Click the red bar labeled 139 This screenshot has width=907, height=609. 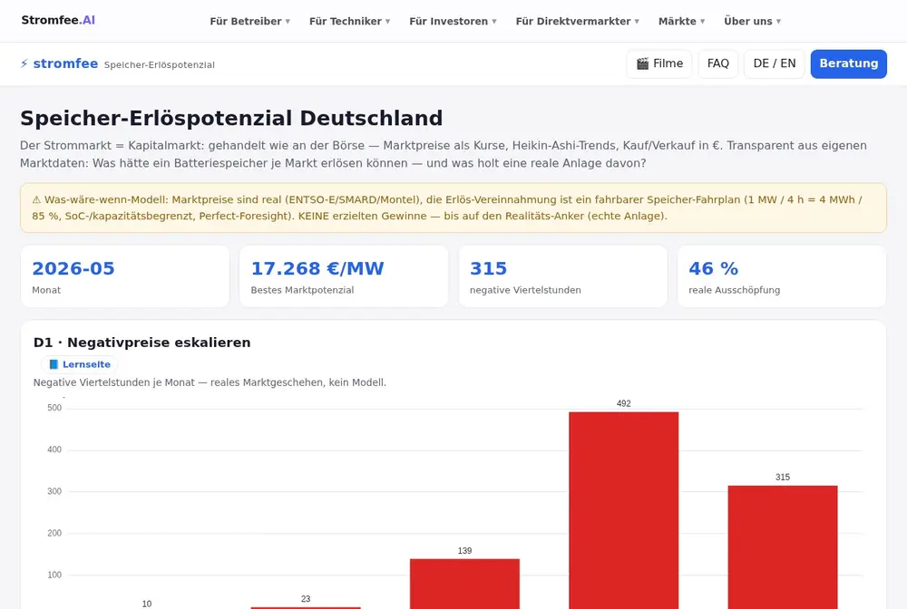pos(464,584)
